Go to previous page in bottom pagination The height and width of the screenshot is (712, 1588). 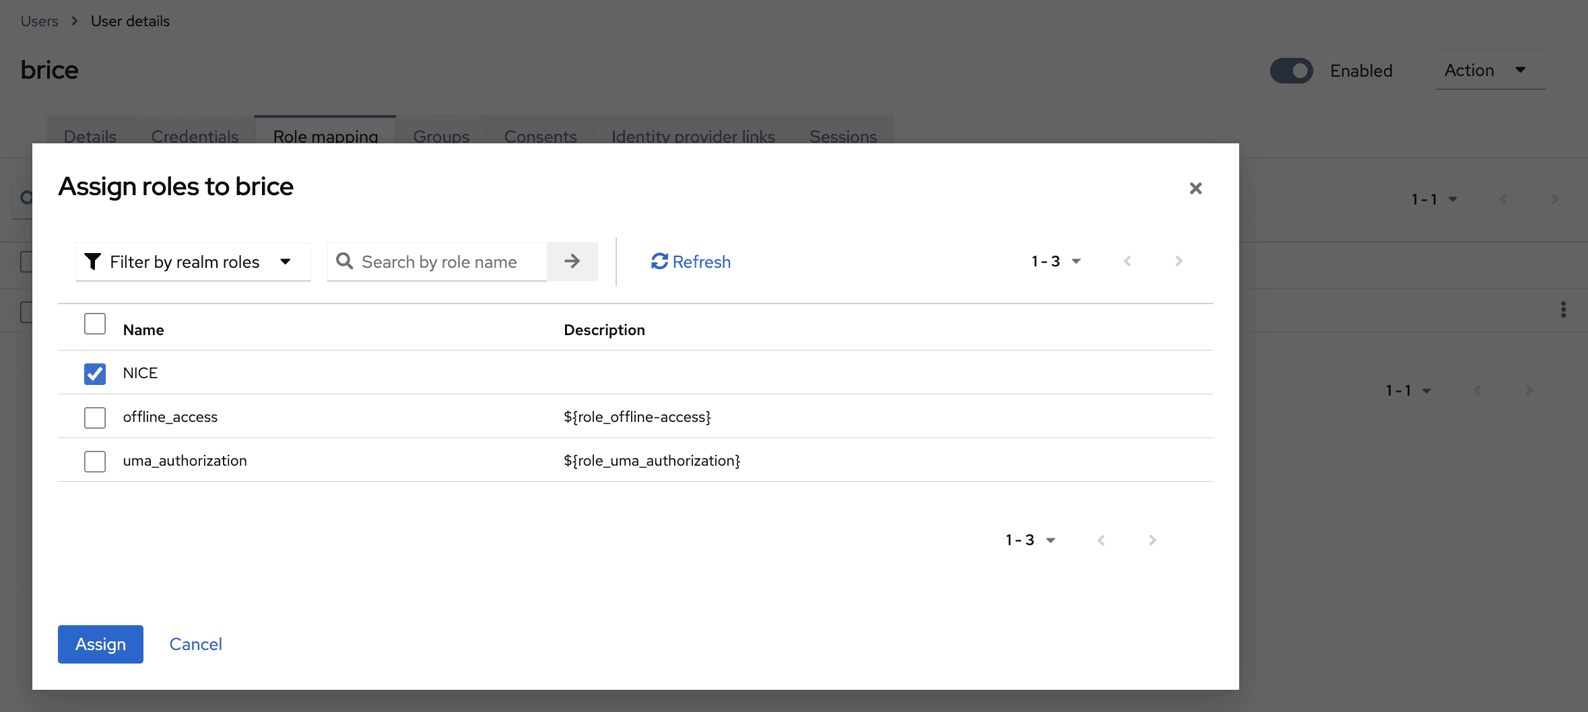pos(1101,540)
